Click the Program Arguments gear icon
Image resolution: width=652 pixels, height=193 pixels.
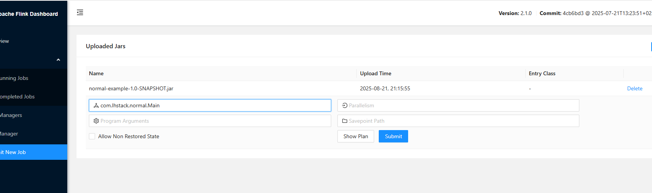pyautogui.click(x=96, y=121)
